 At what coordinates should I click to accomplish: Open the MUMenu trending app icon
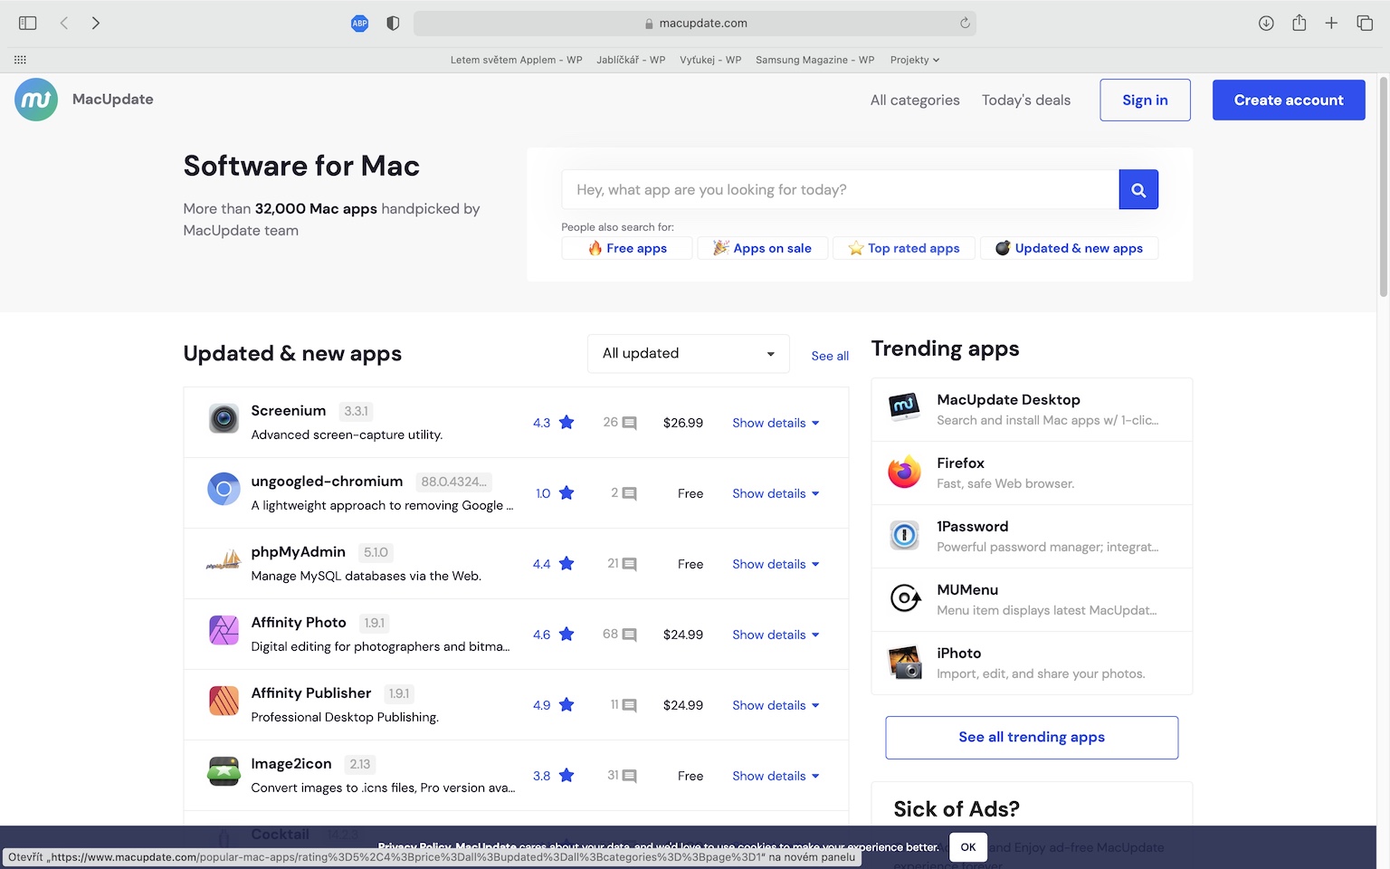coord(904,598)
